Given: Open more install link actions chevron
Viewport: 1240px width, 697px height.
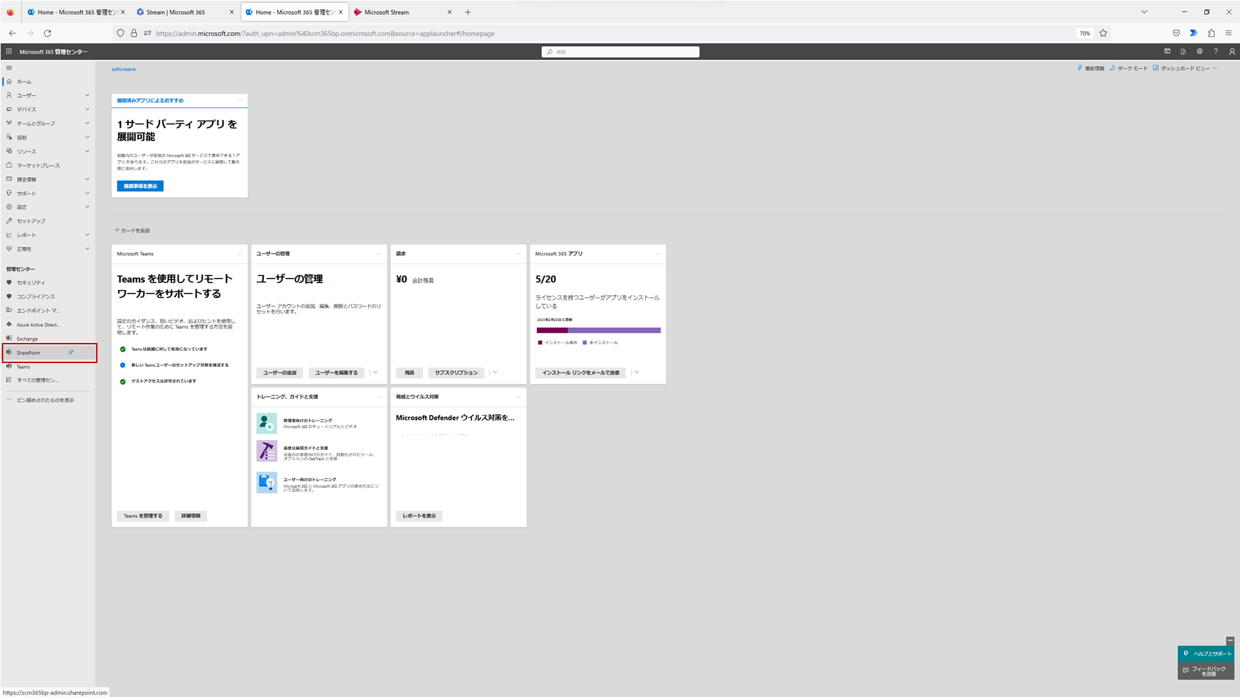Looking at the screenshot, I should 636,373.
